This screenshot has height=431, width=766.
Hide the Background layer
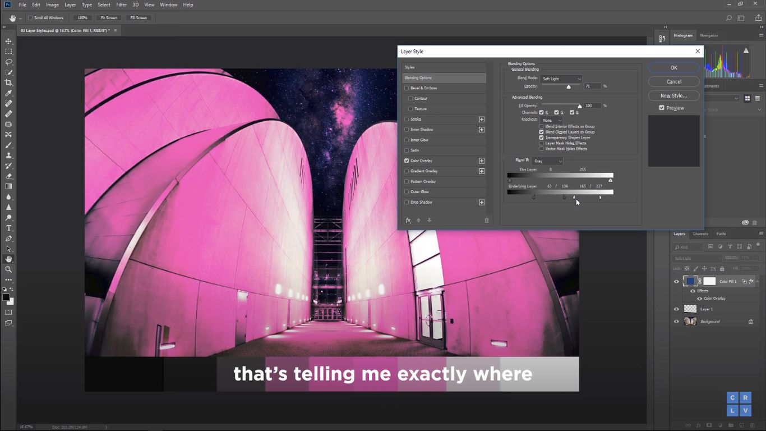(676, 322)
